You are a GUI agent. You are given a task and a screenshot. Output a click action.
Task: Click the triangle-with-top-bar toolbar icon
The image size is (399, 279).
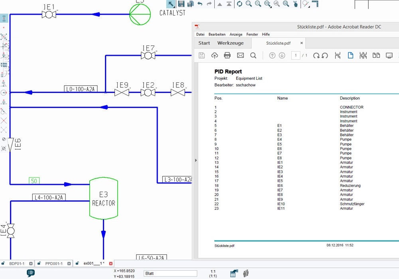pyautogui.click(x=229, y=4)
